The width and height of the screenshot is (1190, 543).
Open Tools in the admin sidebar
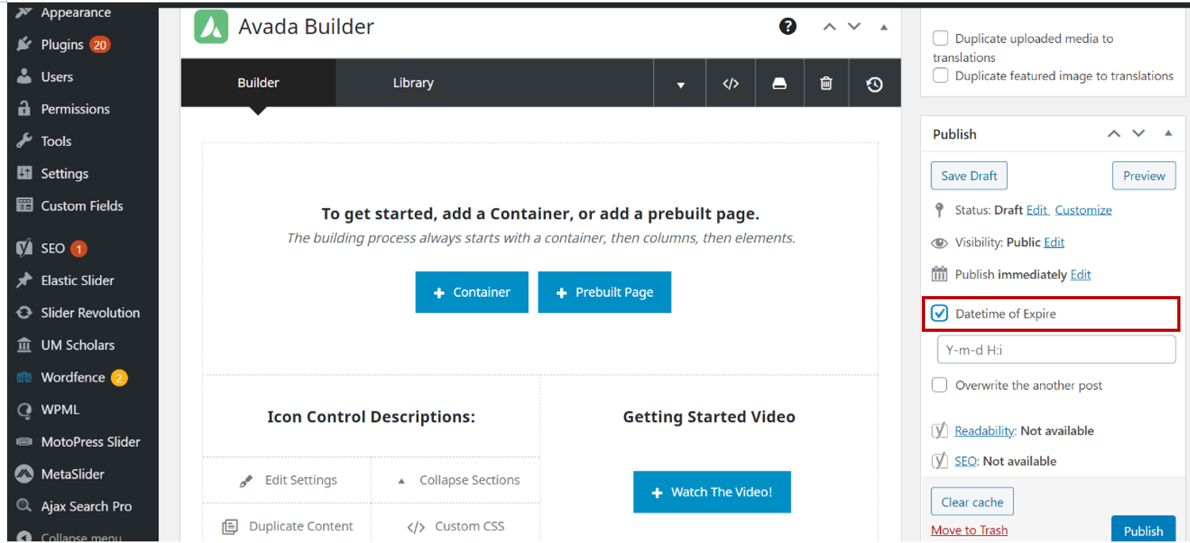56,141
